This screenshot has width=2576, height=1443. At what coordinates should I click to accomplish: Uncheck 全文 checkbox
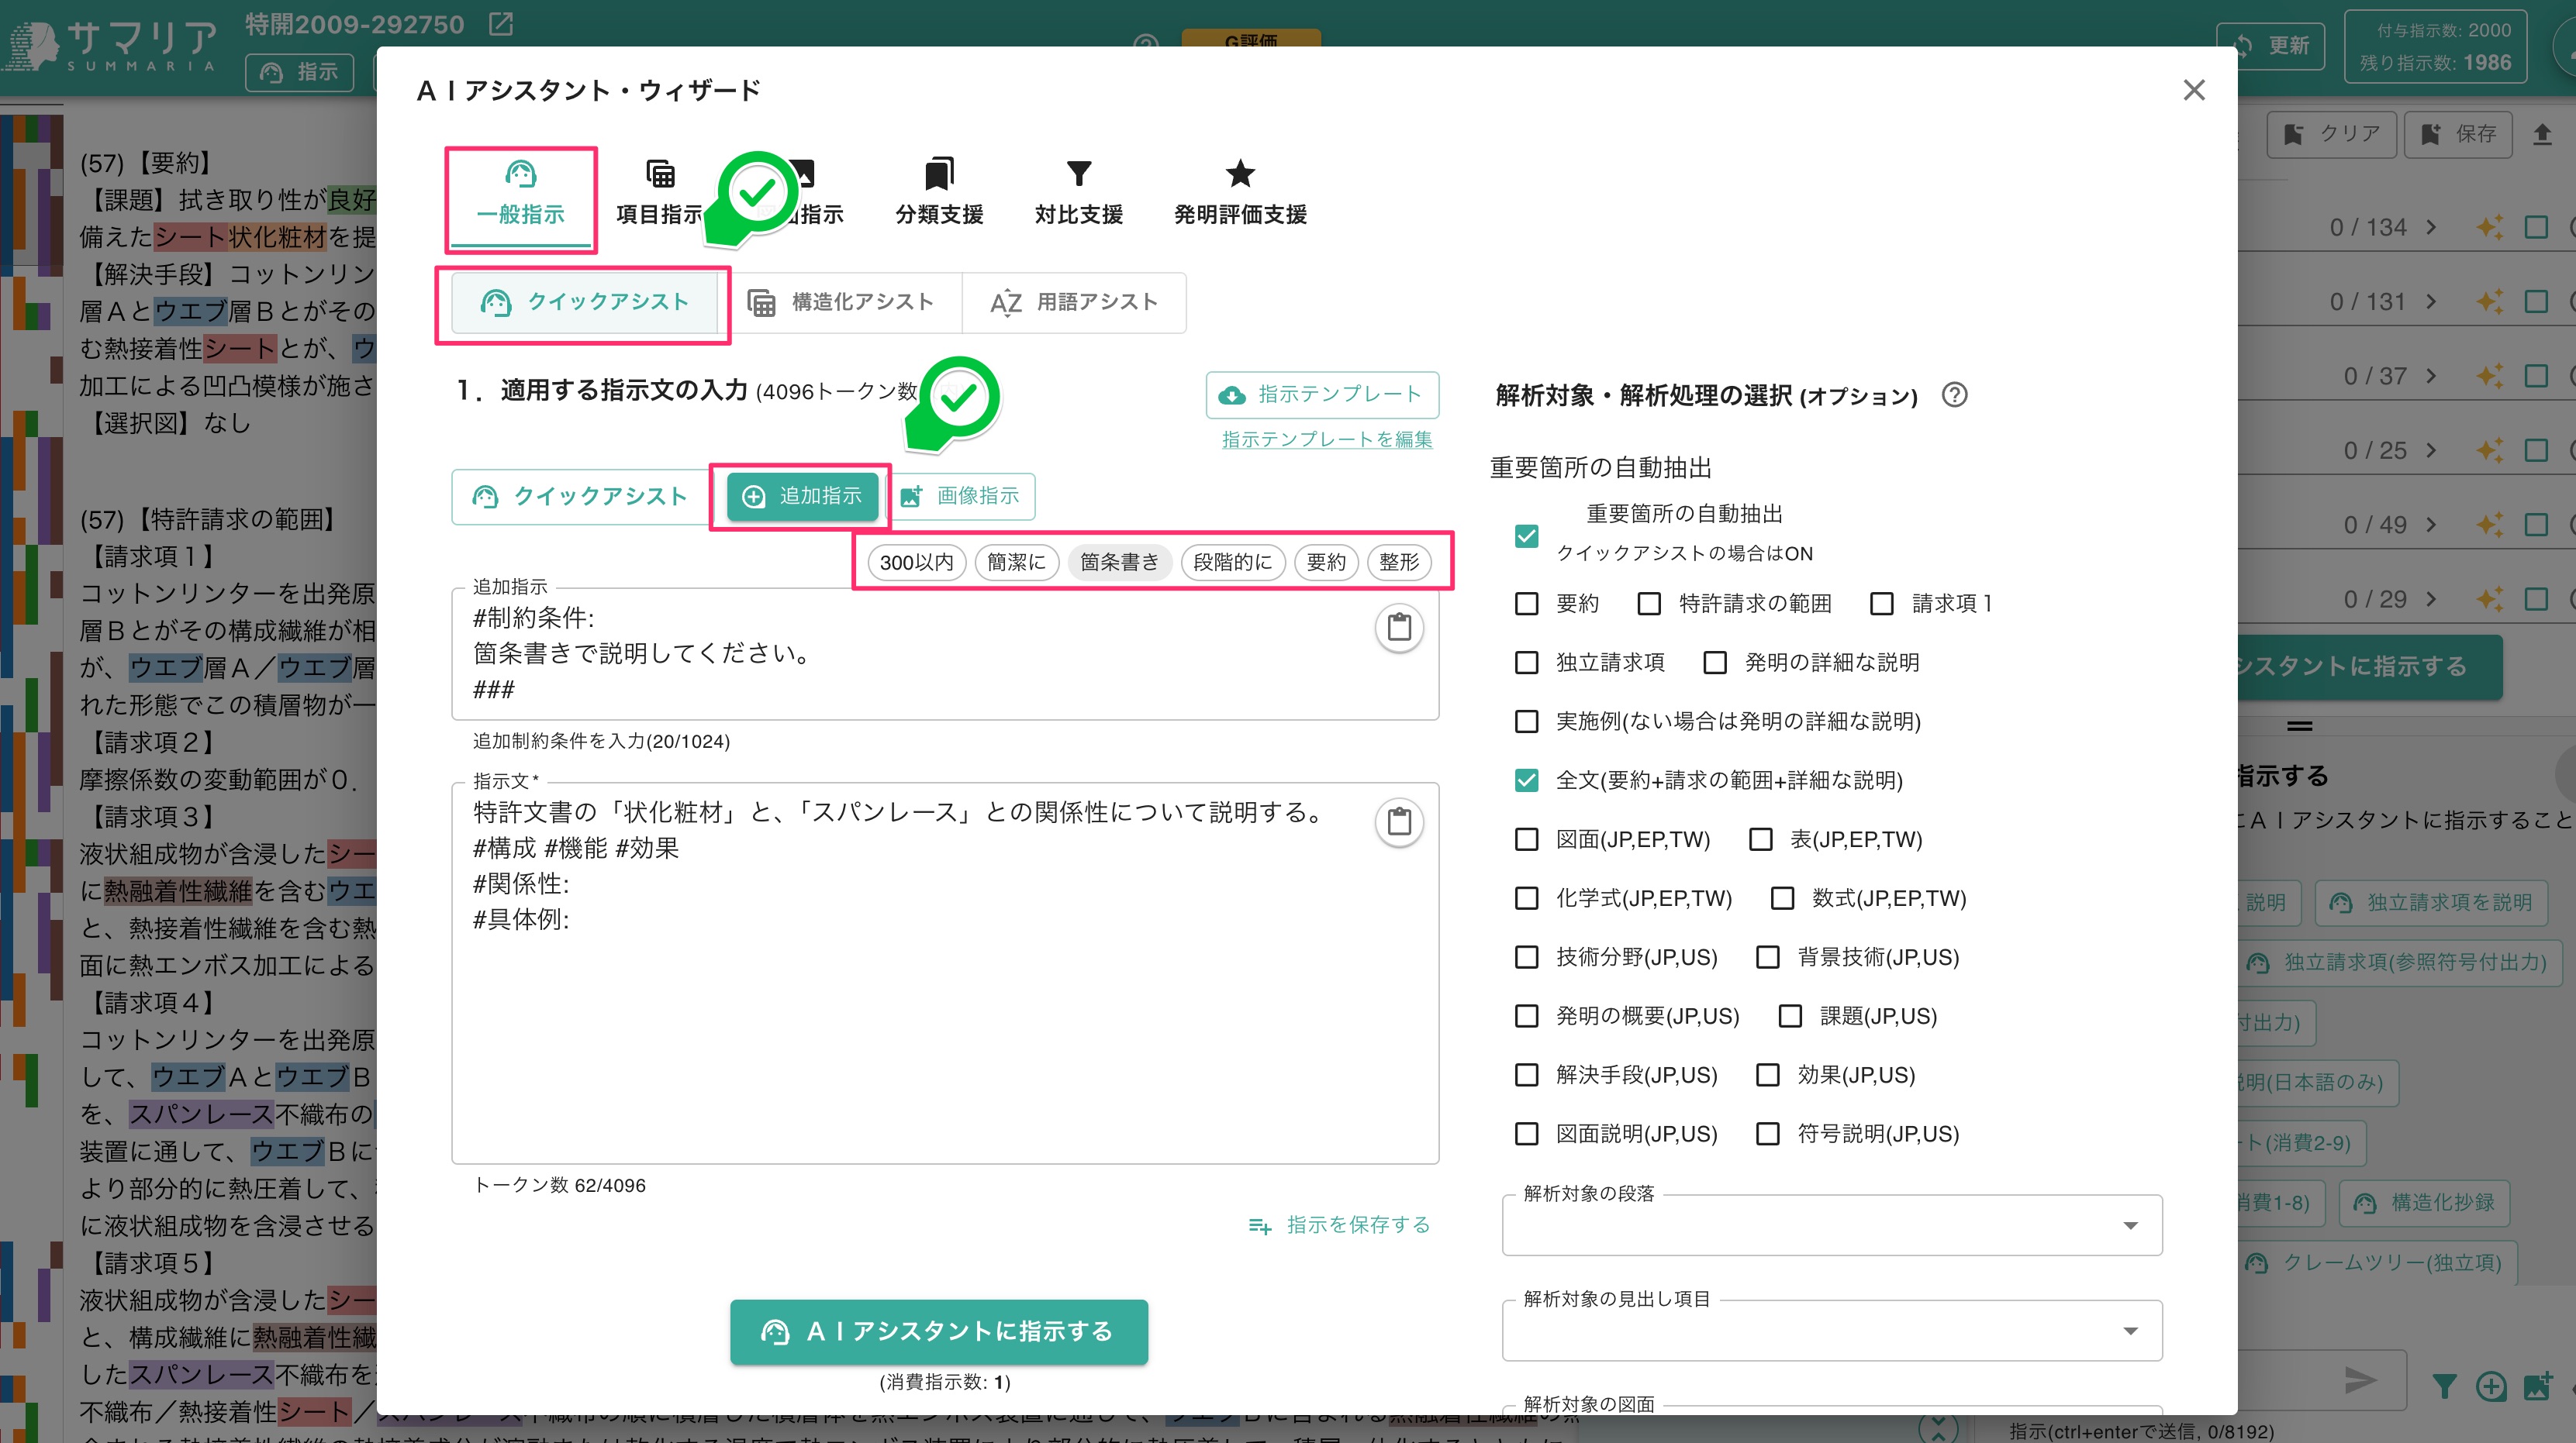[1526, 780]
